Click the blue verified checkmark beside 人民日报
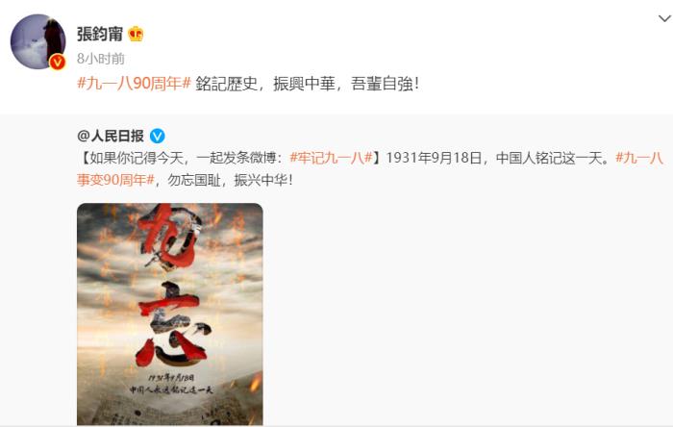Screen dimensions: 673x427 [x=157, y=136]
